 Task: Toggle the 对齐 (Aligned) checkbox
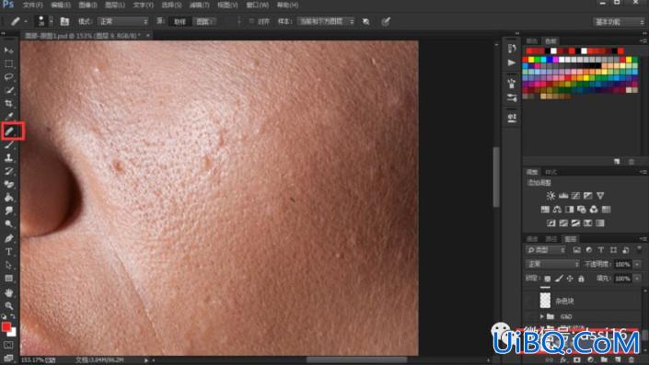point(251,21)
